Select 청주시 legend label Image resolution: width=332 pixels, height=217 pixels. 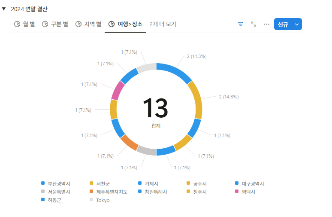(x=200, y=192)
